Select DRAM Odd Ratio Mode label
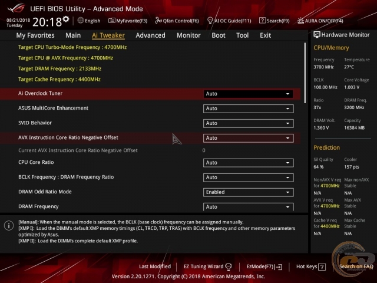The height and width of the screenshot is (283, 377). coord(45,192)
